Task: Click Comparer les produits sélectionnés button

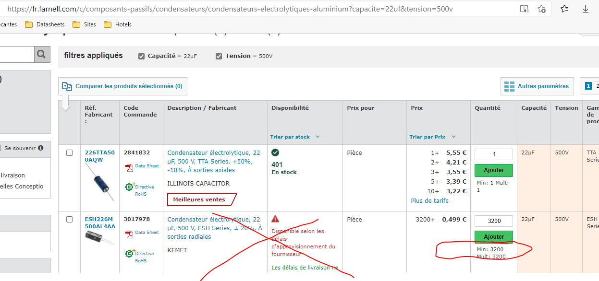Action: point(123,86)
